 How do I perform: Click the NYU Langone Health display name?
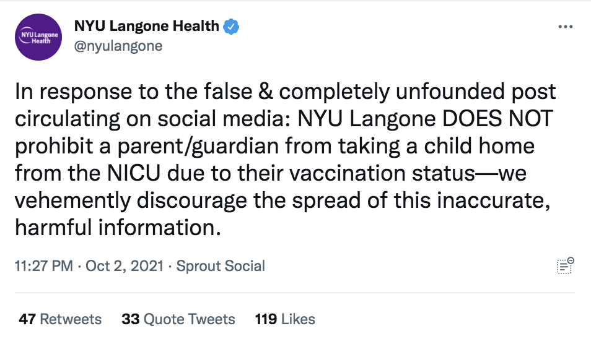click(146, 27)
